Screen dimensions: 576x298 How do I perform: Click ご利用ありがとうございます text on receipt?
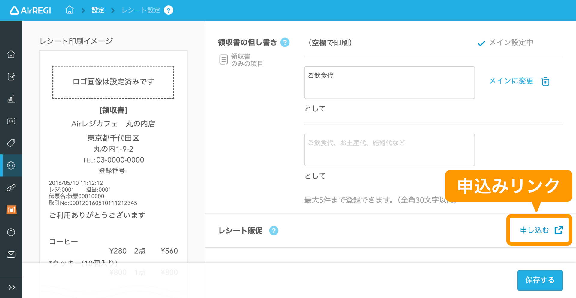[x=97, y=215]
